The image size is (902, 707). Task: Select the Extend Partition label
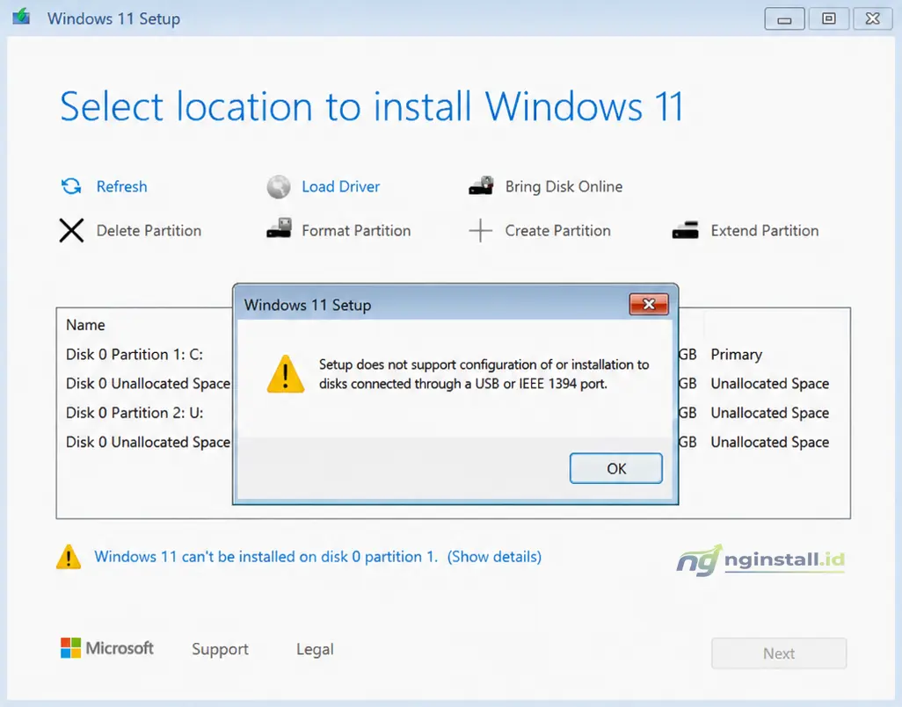pyautogui.click(x=765, y=230)
